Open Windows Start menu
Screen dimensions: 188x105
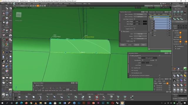tap(2, 103)
